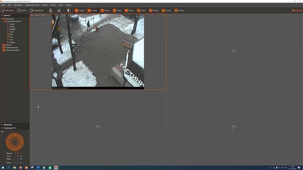Open the Windows notification center icon

tap(299, 168)
